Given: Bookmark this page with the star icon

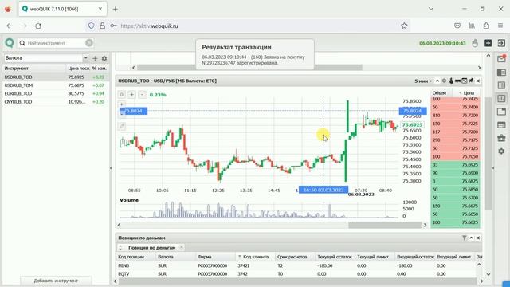Looking at the screenshot, I should [404, 26].
